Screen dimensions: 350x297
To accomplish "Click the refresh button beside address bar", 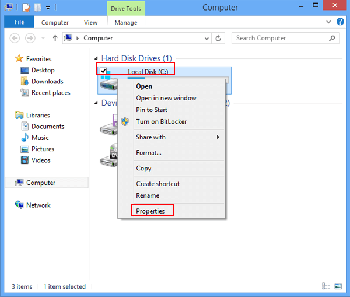I will pyautogui.click(x=219, y=39).
